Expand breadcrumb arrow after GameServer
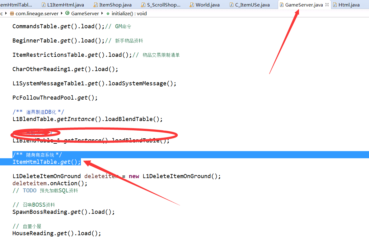 102,13
